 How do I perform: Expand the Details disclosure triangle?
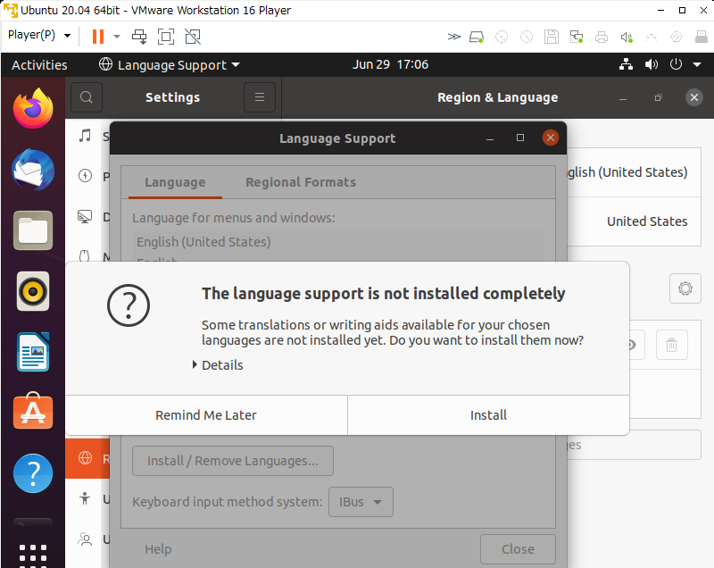pos(195,364)
